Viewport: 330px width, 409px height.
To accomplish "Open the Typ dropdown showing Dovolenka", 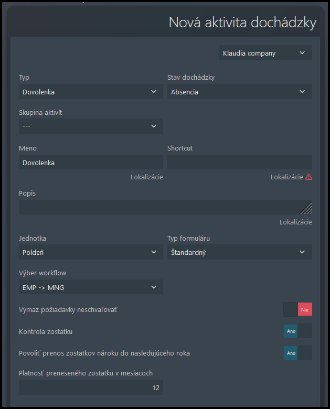I will pyautogui.click(x=91, y=92).
